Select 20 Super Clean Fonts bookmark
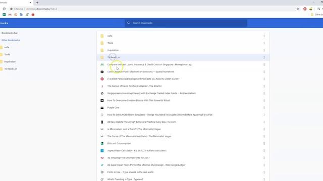Screen dimensions: 323x181 tap(183, 165)
